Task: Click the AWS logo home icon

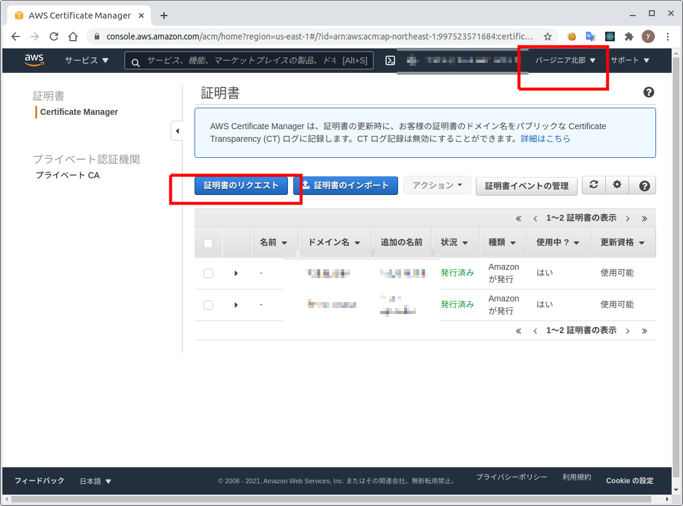Action: [34, 60]
